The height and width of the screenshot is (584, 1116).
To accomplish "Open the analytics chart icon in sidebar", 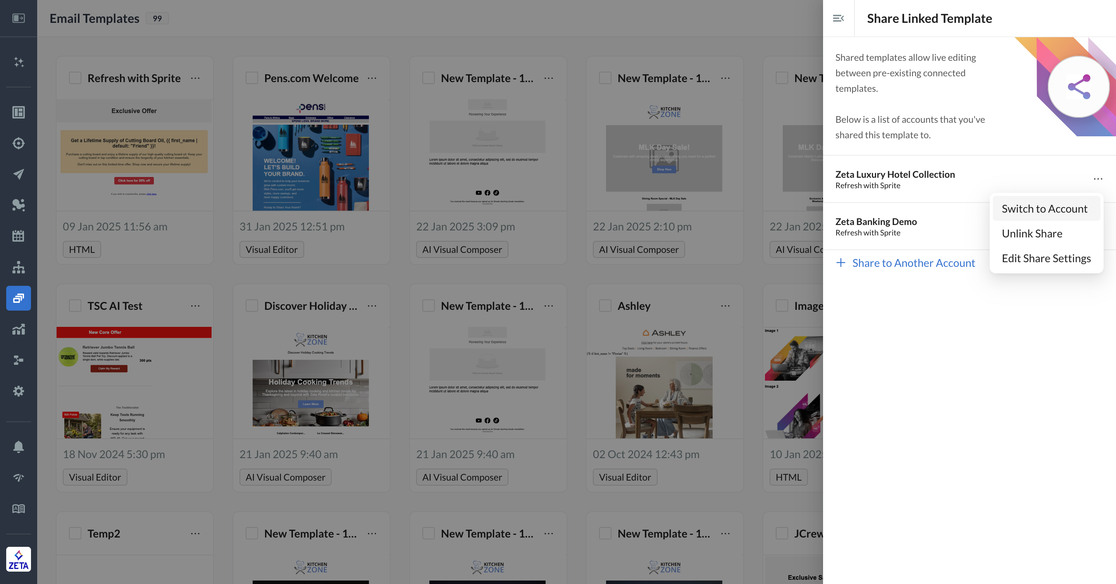I will [19, 329].
